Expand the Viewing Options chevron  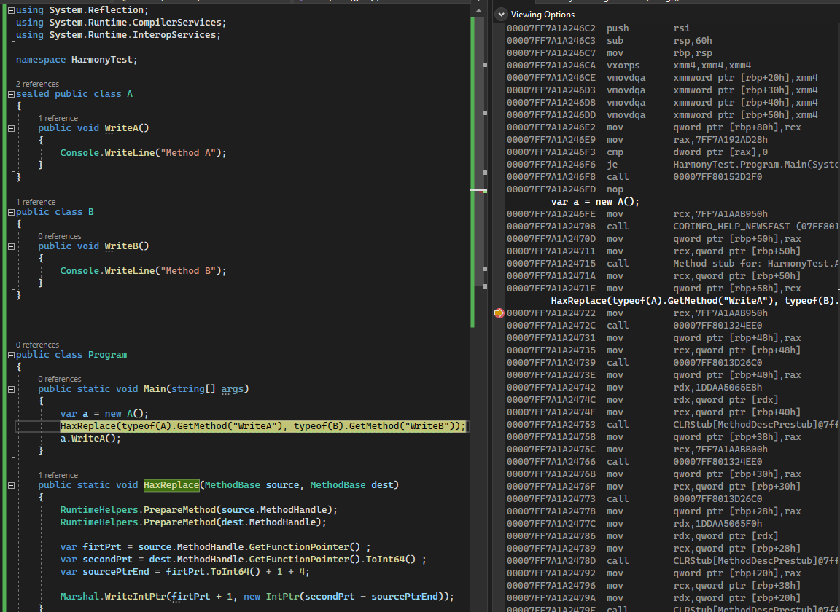pos(501,15)
